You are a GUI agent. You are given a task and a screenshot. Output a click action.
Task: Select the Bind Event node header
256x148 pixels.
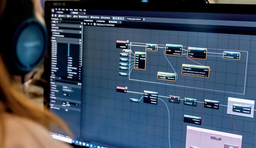[x=197, y=49]
